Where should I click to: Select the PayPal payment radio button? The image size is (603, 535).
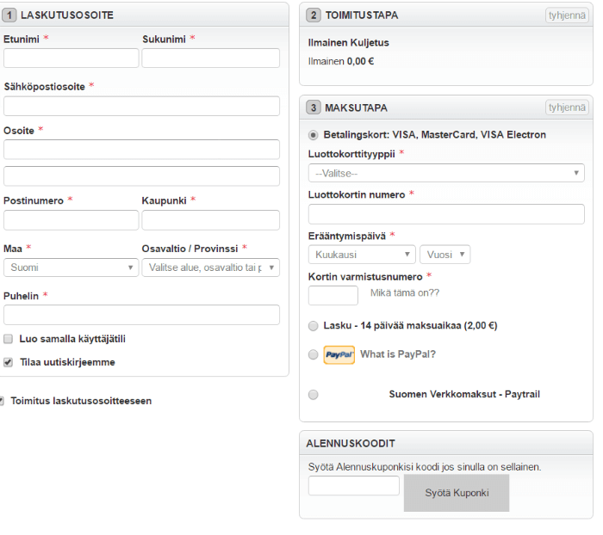(313, 354)
